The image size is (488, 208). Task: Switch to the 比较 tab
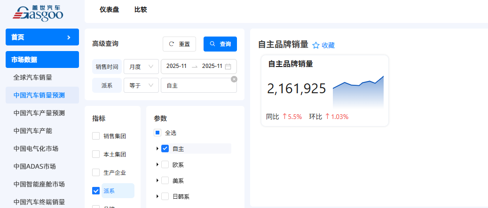click(x=141, y=10)
